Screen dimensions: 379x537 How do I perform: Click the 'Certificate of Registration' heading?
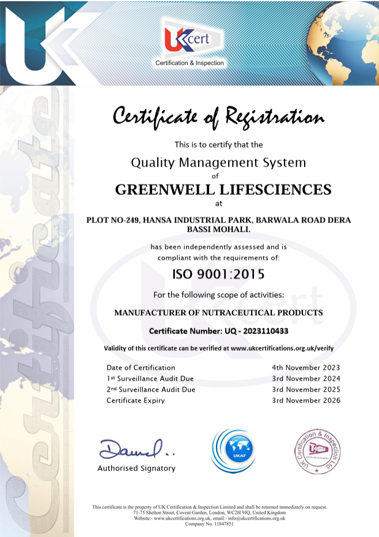[218, 118]
